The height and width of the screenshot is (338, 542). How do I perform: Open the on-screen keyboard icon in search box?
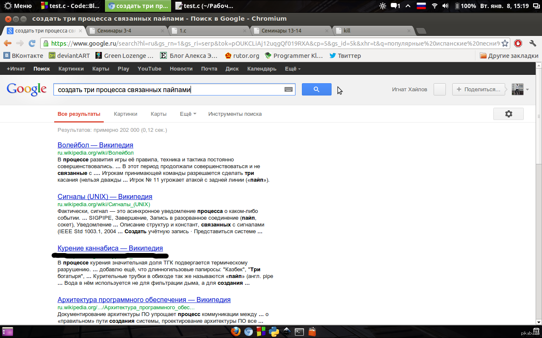tap(288, 90)
